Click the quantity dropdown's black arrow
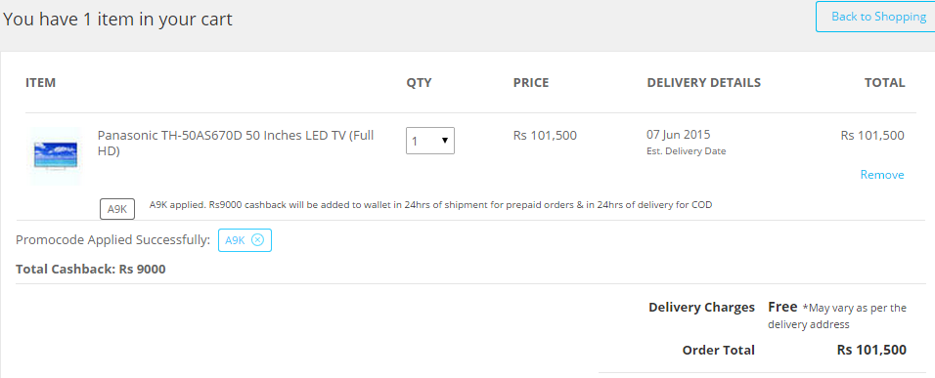 [445, 141]
